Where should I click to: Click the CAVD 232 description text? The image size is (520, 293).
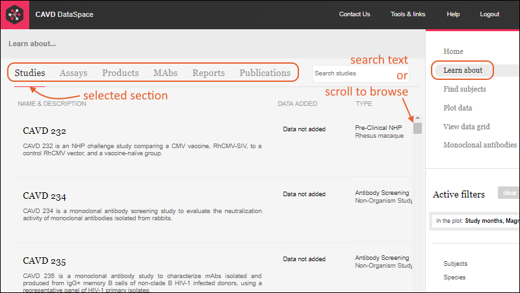[x=142, y=150]
